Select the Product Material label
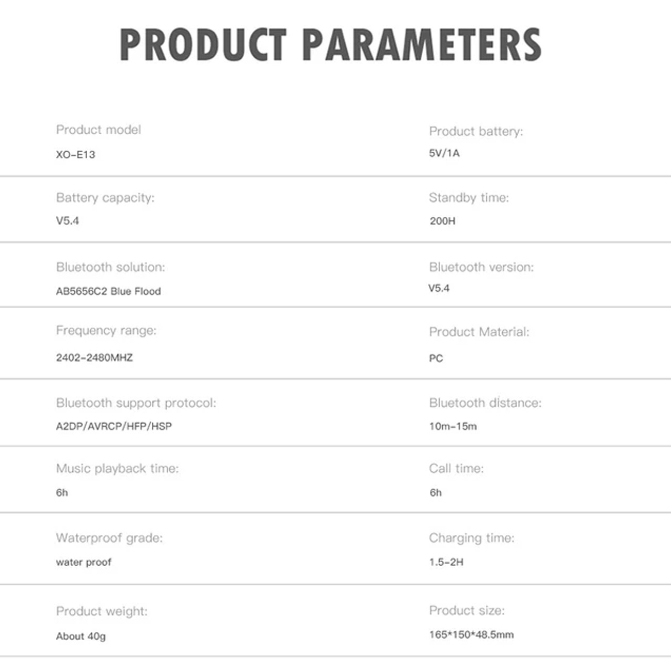 [479, 332]
